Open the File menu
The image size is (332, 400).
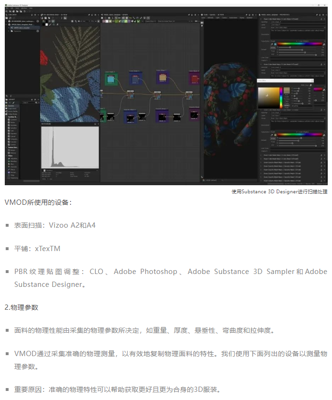tap(7, 8)
